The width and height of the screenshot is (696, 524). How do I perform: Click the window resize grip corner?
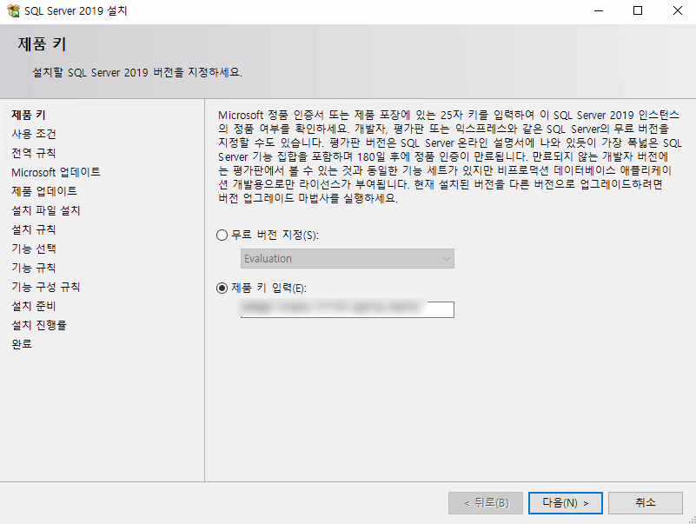point(692,520)
